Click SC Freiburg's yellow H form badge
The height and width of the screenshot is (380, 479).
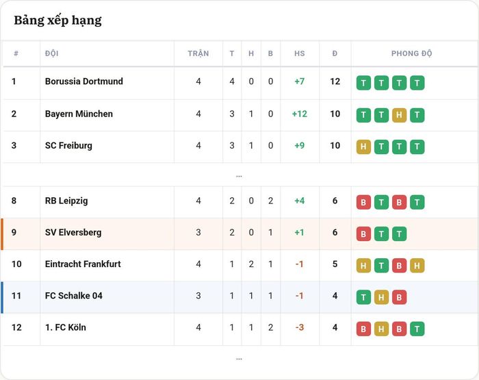pyautogui.click(x=363, y=147)
